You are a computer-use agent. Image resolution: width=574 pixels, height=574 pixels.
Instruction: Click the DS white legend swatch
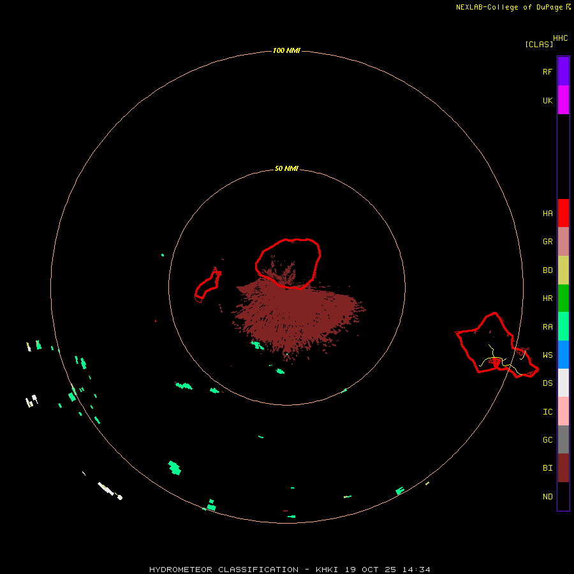(563, 383)
